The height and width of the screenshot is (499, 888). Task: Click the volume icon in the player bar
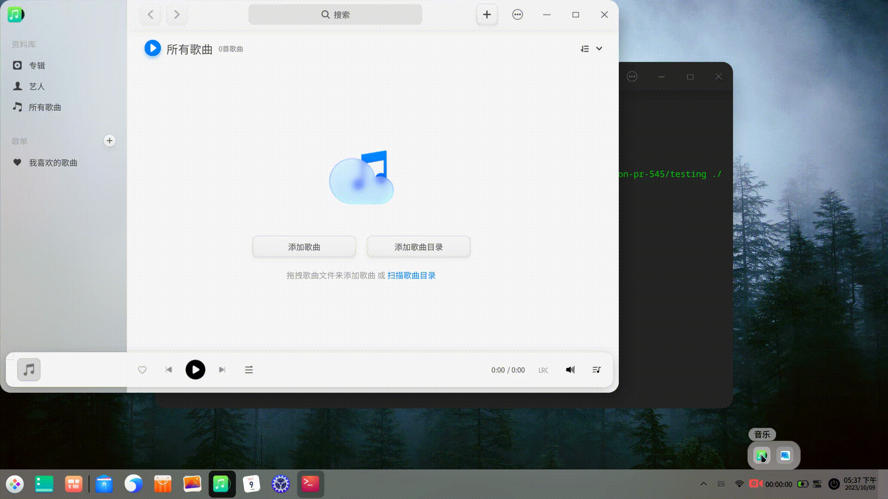570,370
